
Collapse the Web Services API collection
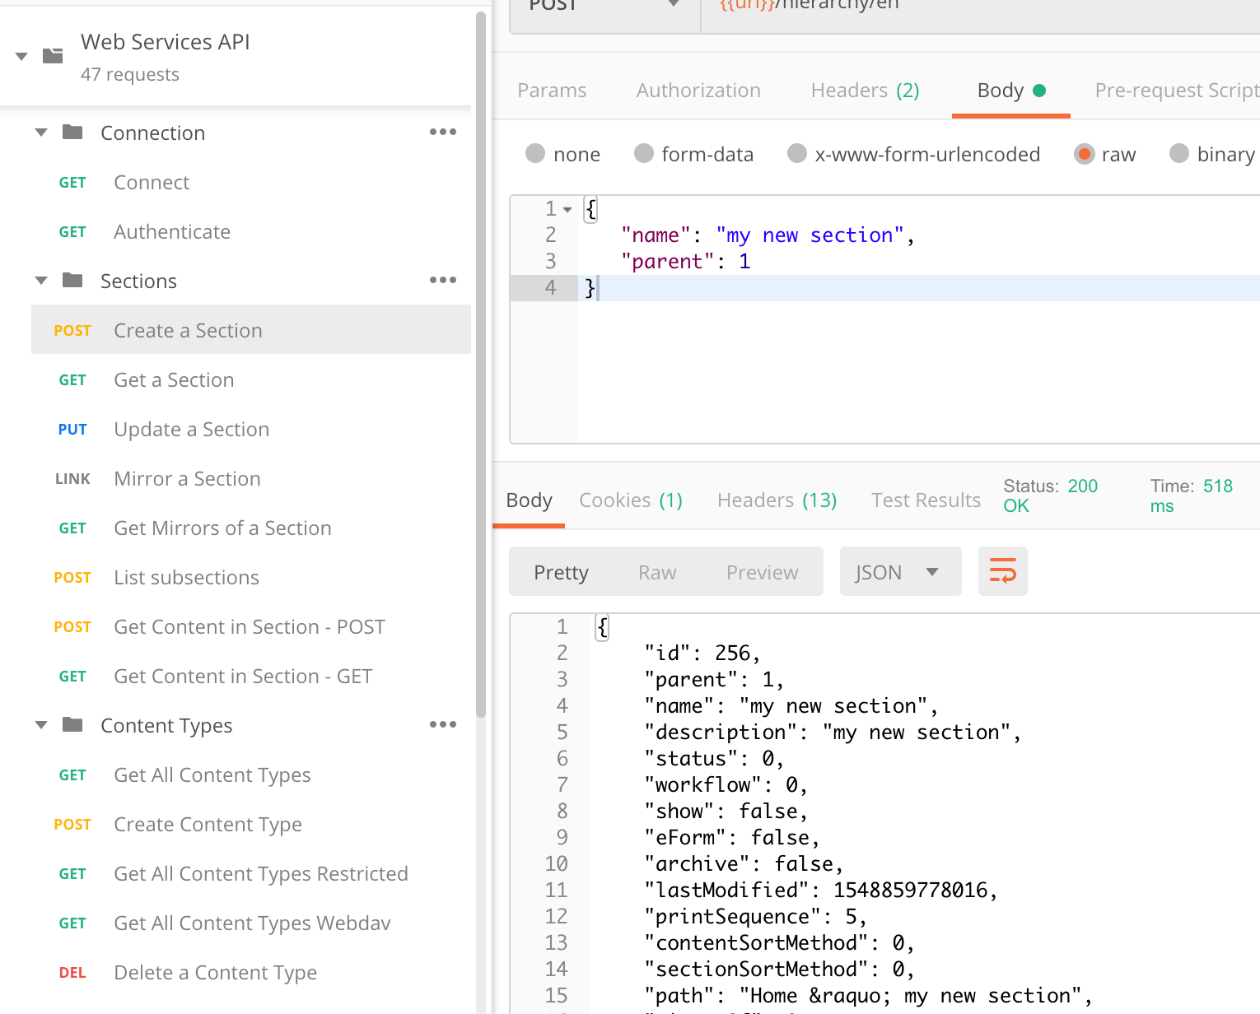[22, 57]
